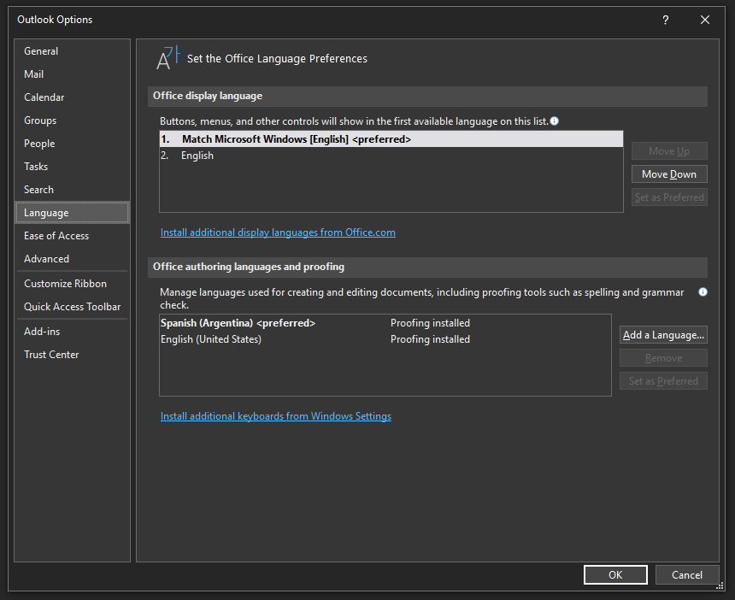Select English (United States) authoring language
This screenshot has height=600, width=735.
[385, 339]
